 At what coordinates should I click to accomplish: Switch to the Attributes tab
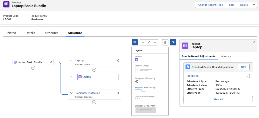(x=51, y=33)
